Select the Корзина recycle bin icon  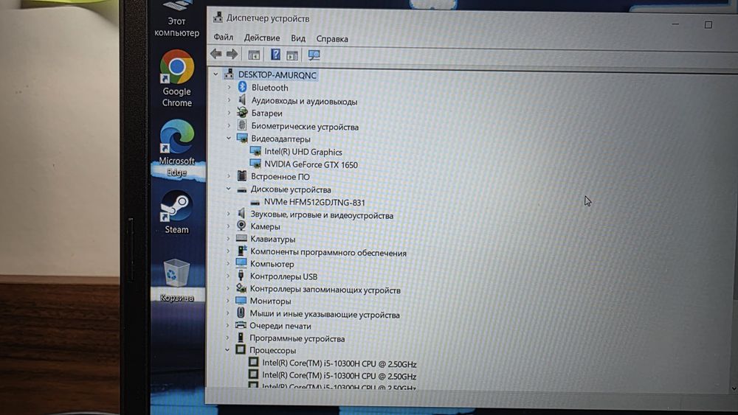coord(176,280)
